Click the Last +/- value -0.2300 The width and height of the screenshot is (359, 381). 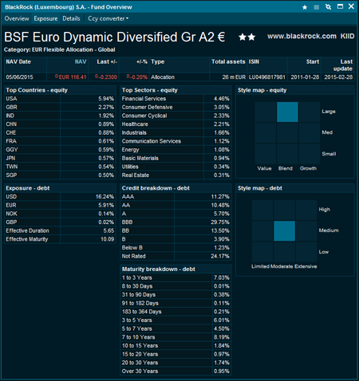click(x=106, y=77)
